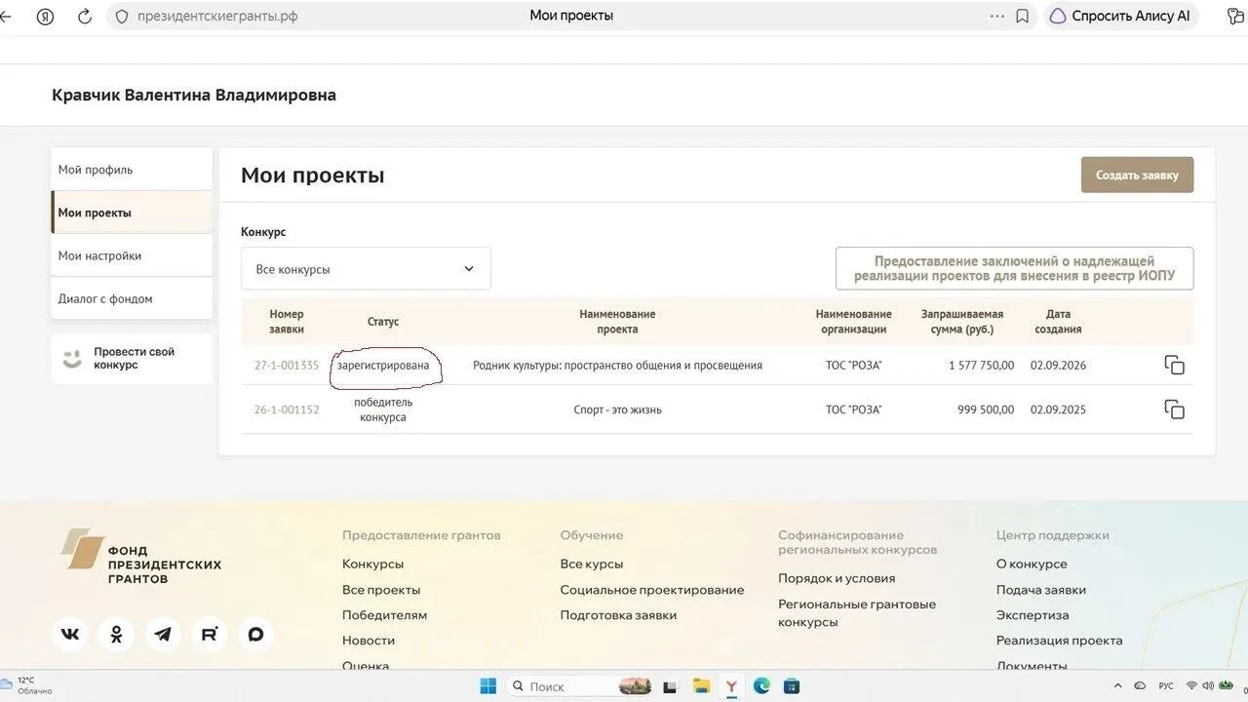Reload the page with the refresh icon
The height and width of the screenshot is (702, 1248).
pos(85,16)
